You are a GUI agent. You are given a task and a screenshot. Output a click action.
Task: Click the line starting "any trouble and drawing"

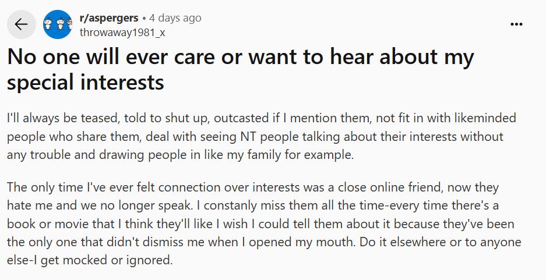coord(181,155)
